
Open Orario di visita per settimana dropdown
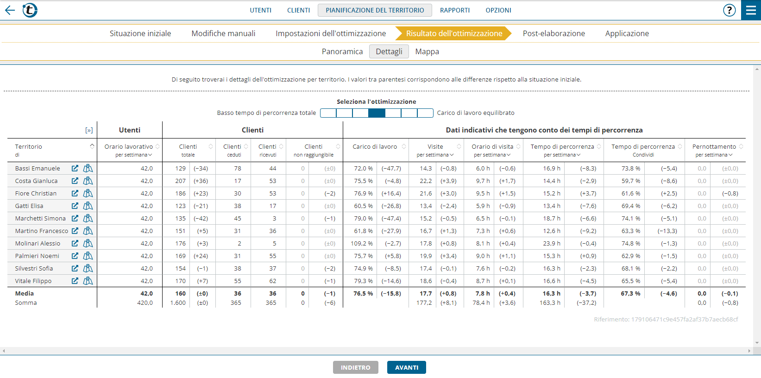click(x=492, y=155)
